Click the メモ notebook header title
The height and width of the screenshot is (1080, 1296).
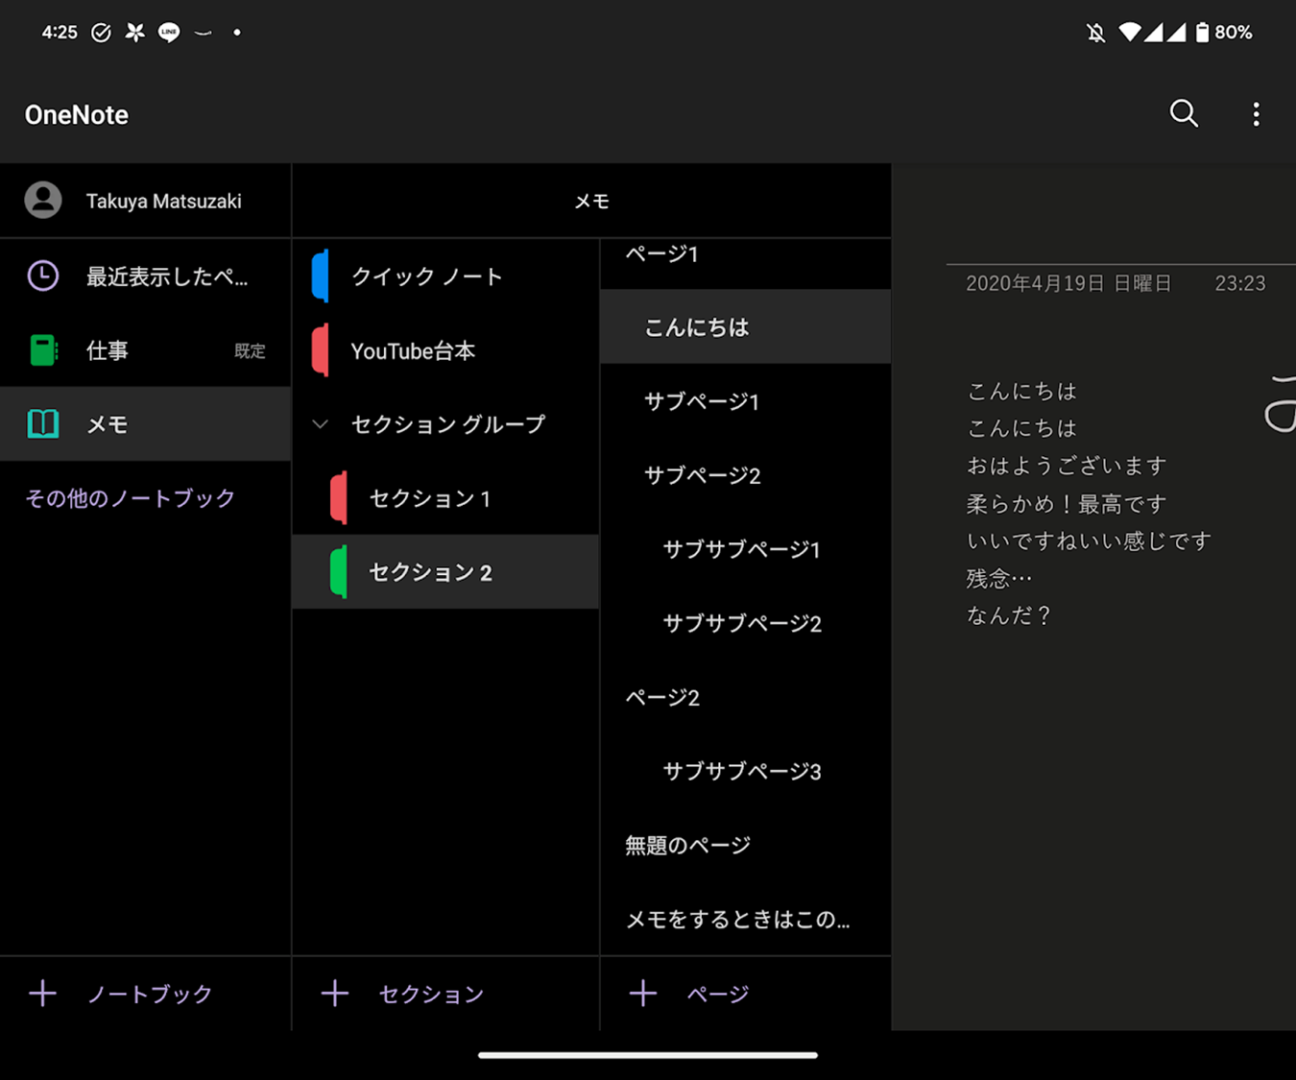591,201
